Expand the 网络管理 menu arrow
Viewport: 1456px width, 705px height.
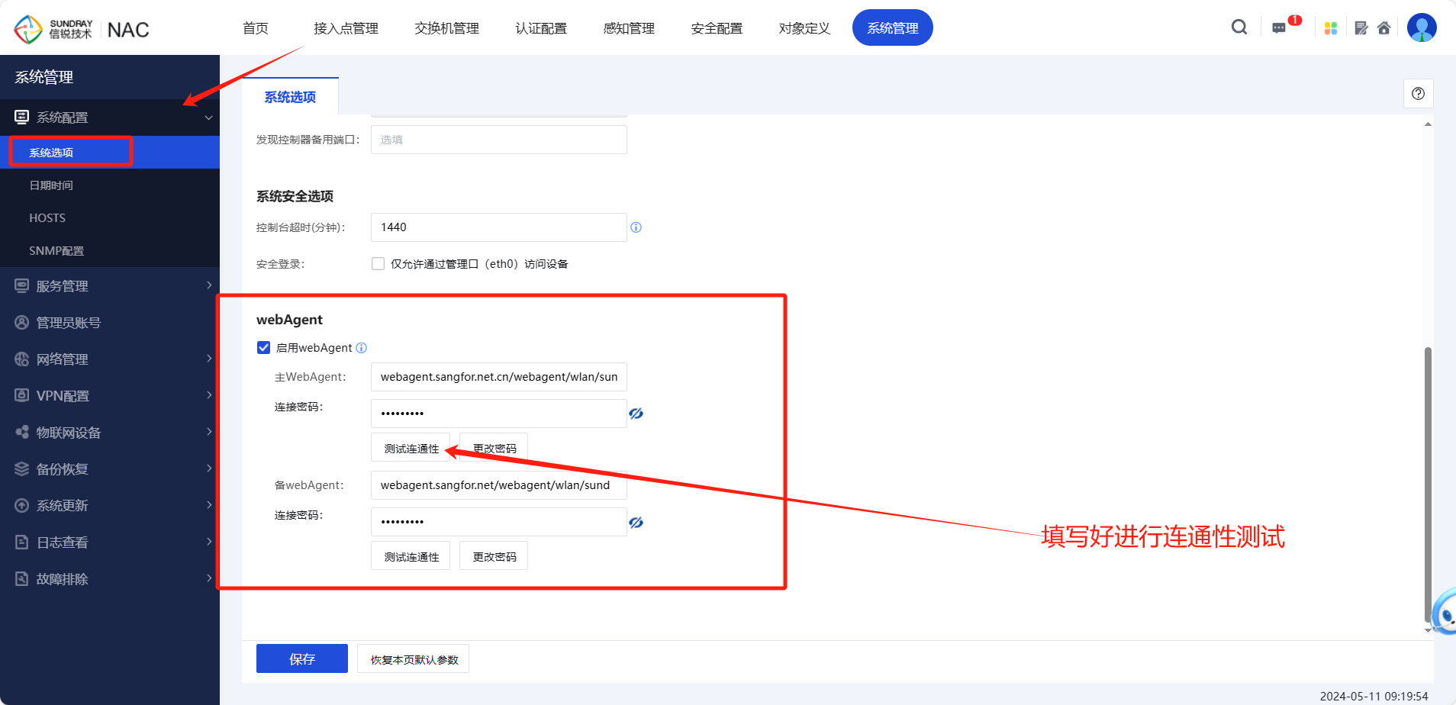pos(209,358)
